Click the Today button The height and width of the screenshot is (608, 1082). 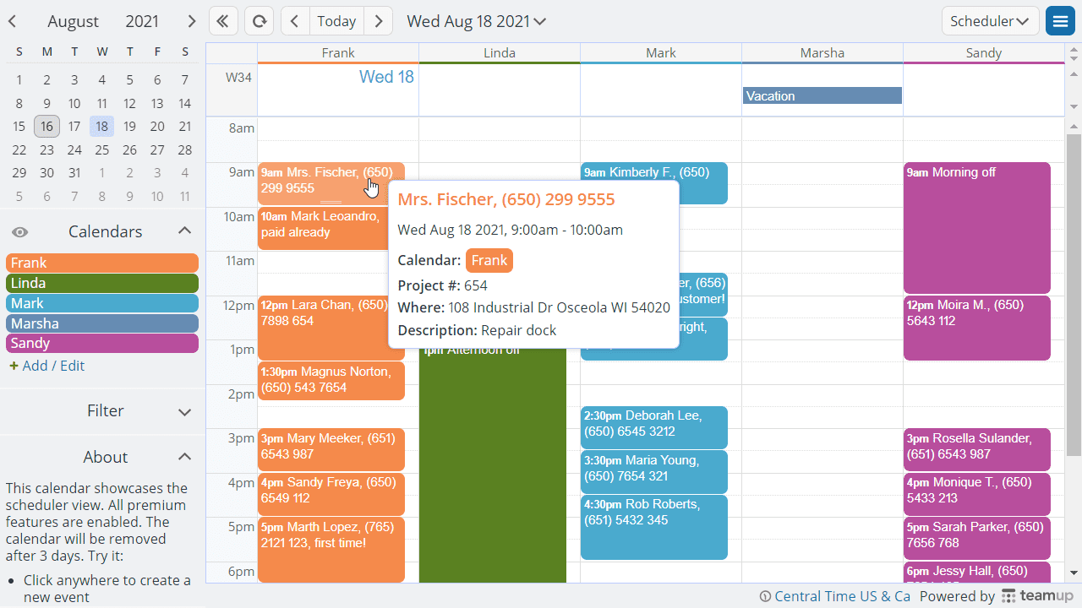[336, 20]
